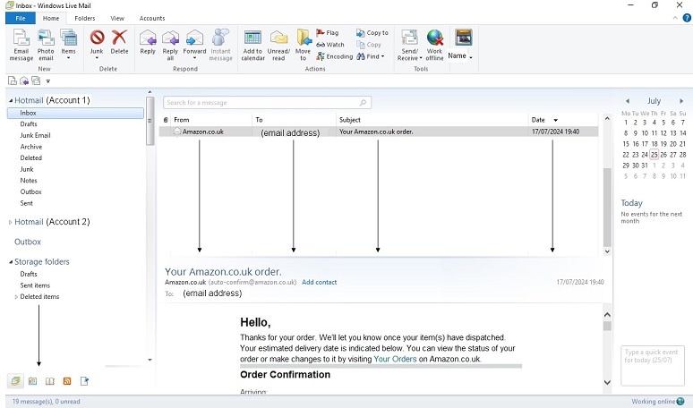
Task: Change message Encoding
Action: [x=335, y=56]
